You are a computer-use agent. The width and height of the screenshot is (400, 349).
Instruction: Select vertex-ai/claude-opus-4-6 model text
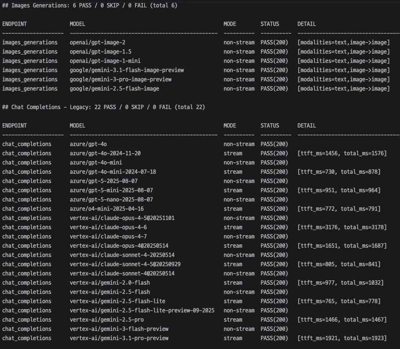[108, 227]
